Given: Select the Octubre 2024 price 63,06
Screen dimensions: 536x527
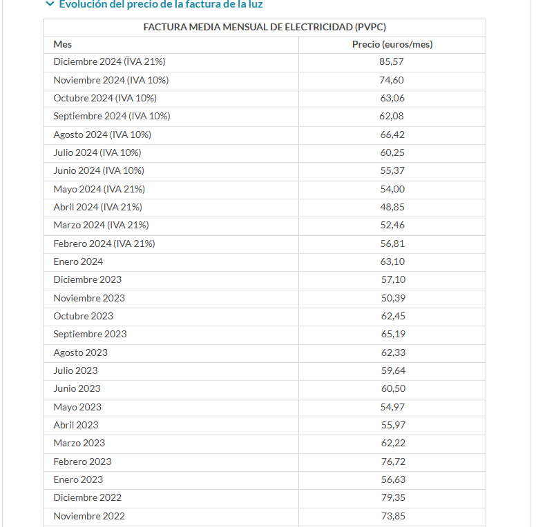Looking at the screenshot, I should (x=392, y=99).
